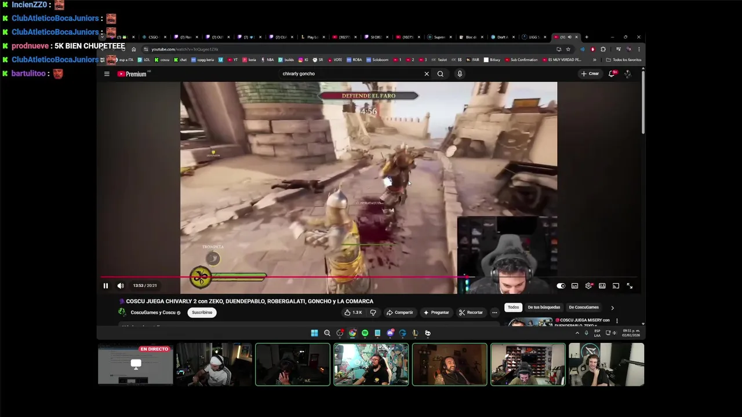Open the YouTube account avatar menu
742x417 pixels.
pyautogui.click(x=628, y=74)
